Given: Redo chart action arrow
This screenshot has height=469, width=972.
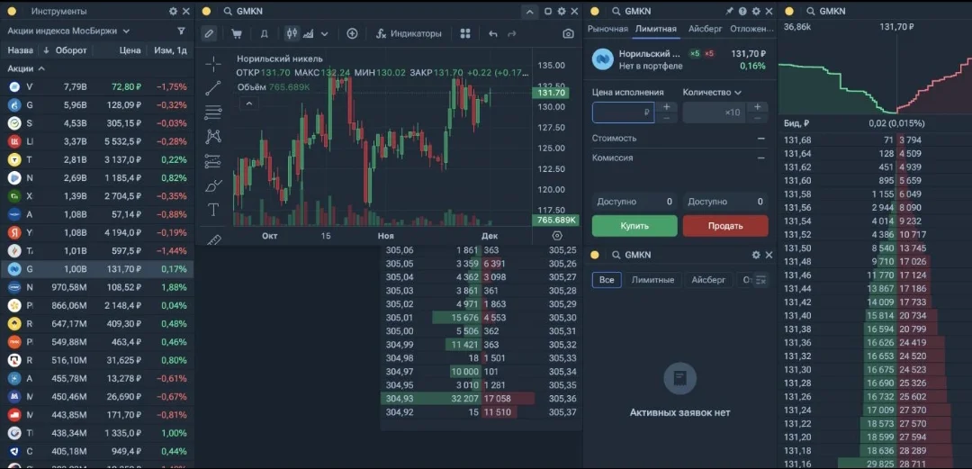Looking at the screenshot, I should click(x=511, y=33).
